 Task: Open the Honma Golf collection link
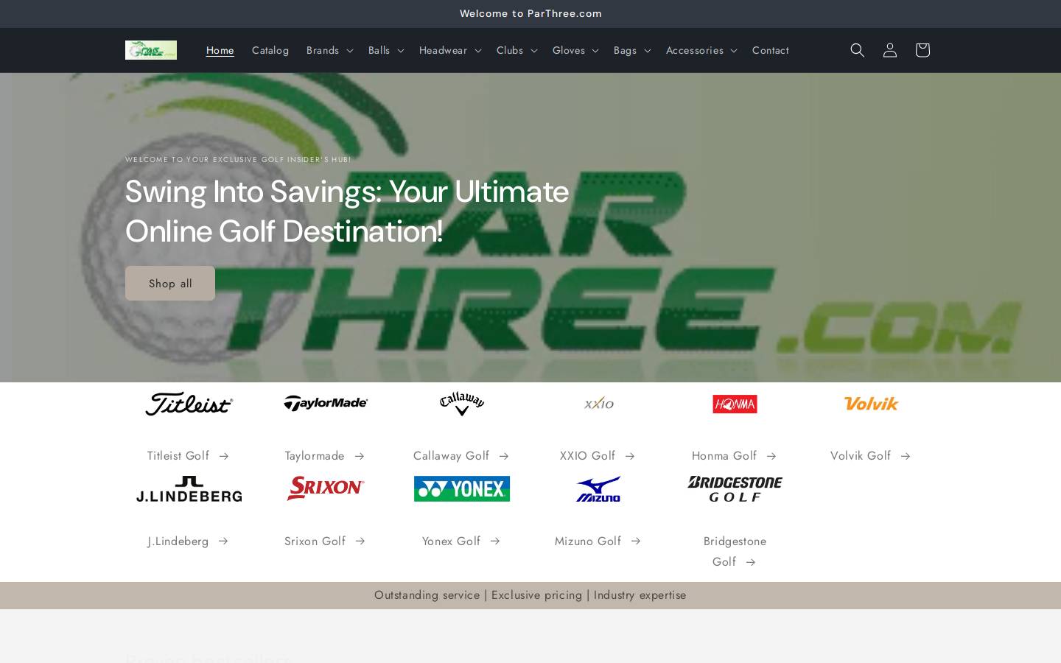[x=735, y=456]
